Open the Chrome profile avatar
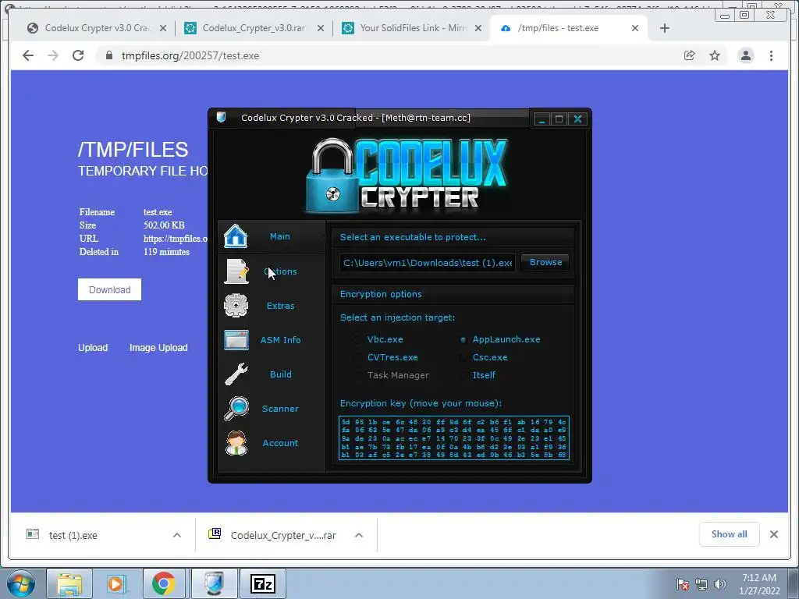This screenshot has width=799, height=599. tap(745, 55)
